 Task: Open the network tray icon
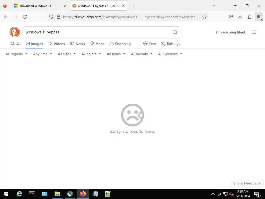pyautogui.click(x=225, y=194)
